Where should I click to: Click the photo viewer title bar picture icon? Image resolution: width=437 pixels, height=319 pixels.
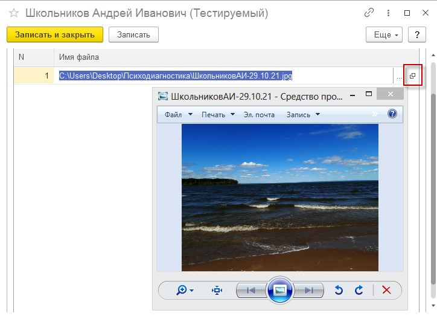coord(163,96)
